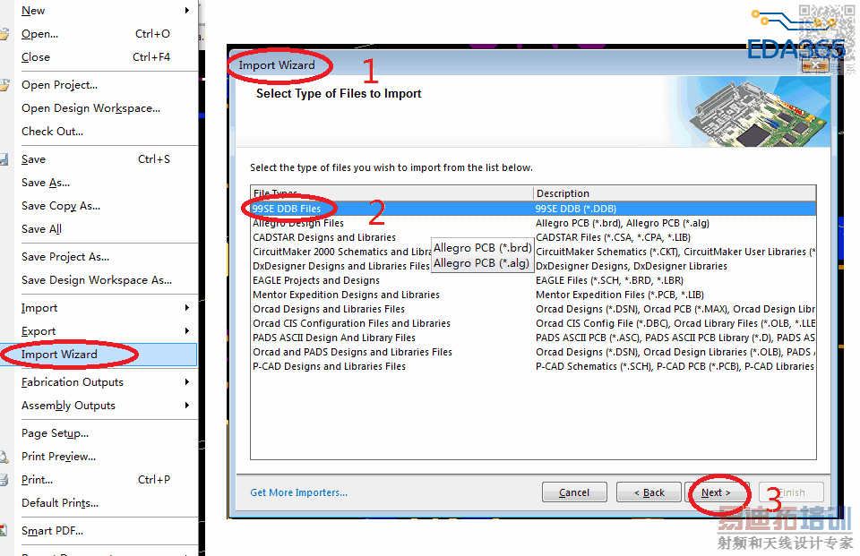Open Get More Importers... link
Image resolution: width=860 pixels, height=556 pixels.
coord(299,492)
